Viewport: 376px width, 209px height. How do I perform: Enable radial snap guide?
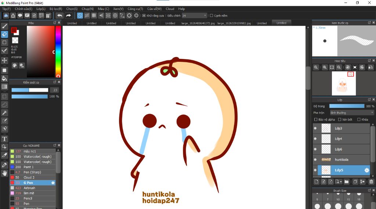108,15
